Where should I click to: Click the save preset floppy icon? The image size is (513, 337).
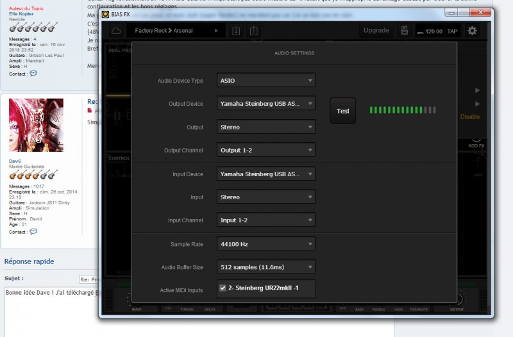click(405, 31)
